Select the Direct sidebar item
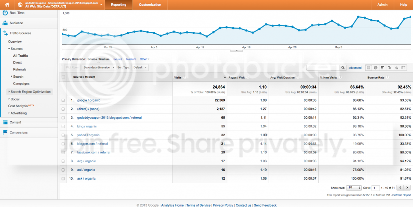 point(17,62)
